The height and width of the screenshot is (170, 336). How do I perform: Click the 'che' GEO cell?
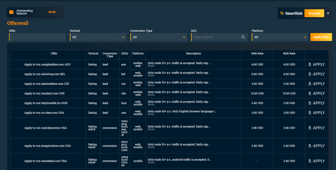pos(123,93)
